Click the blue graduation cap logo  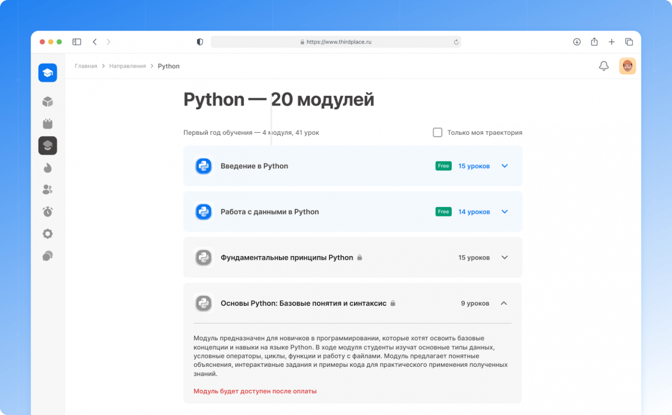pos(48,73)
